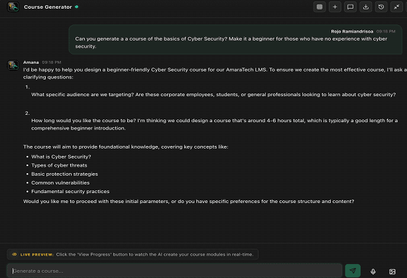Open the chat bubble icon in header
The width and height of the screenshot is (407, 278).
click(x=350, y=7)
